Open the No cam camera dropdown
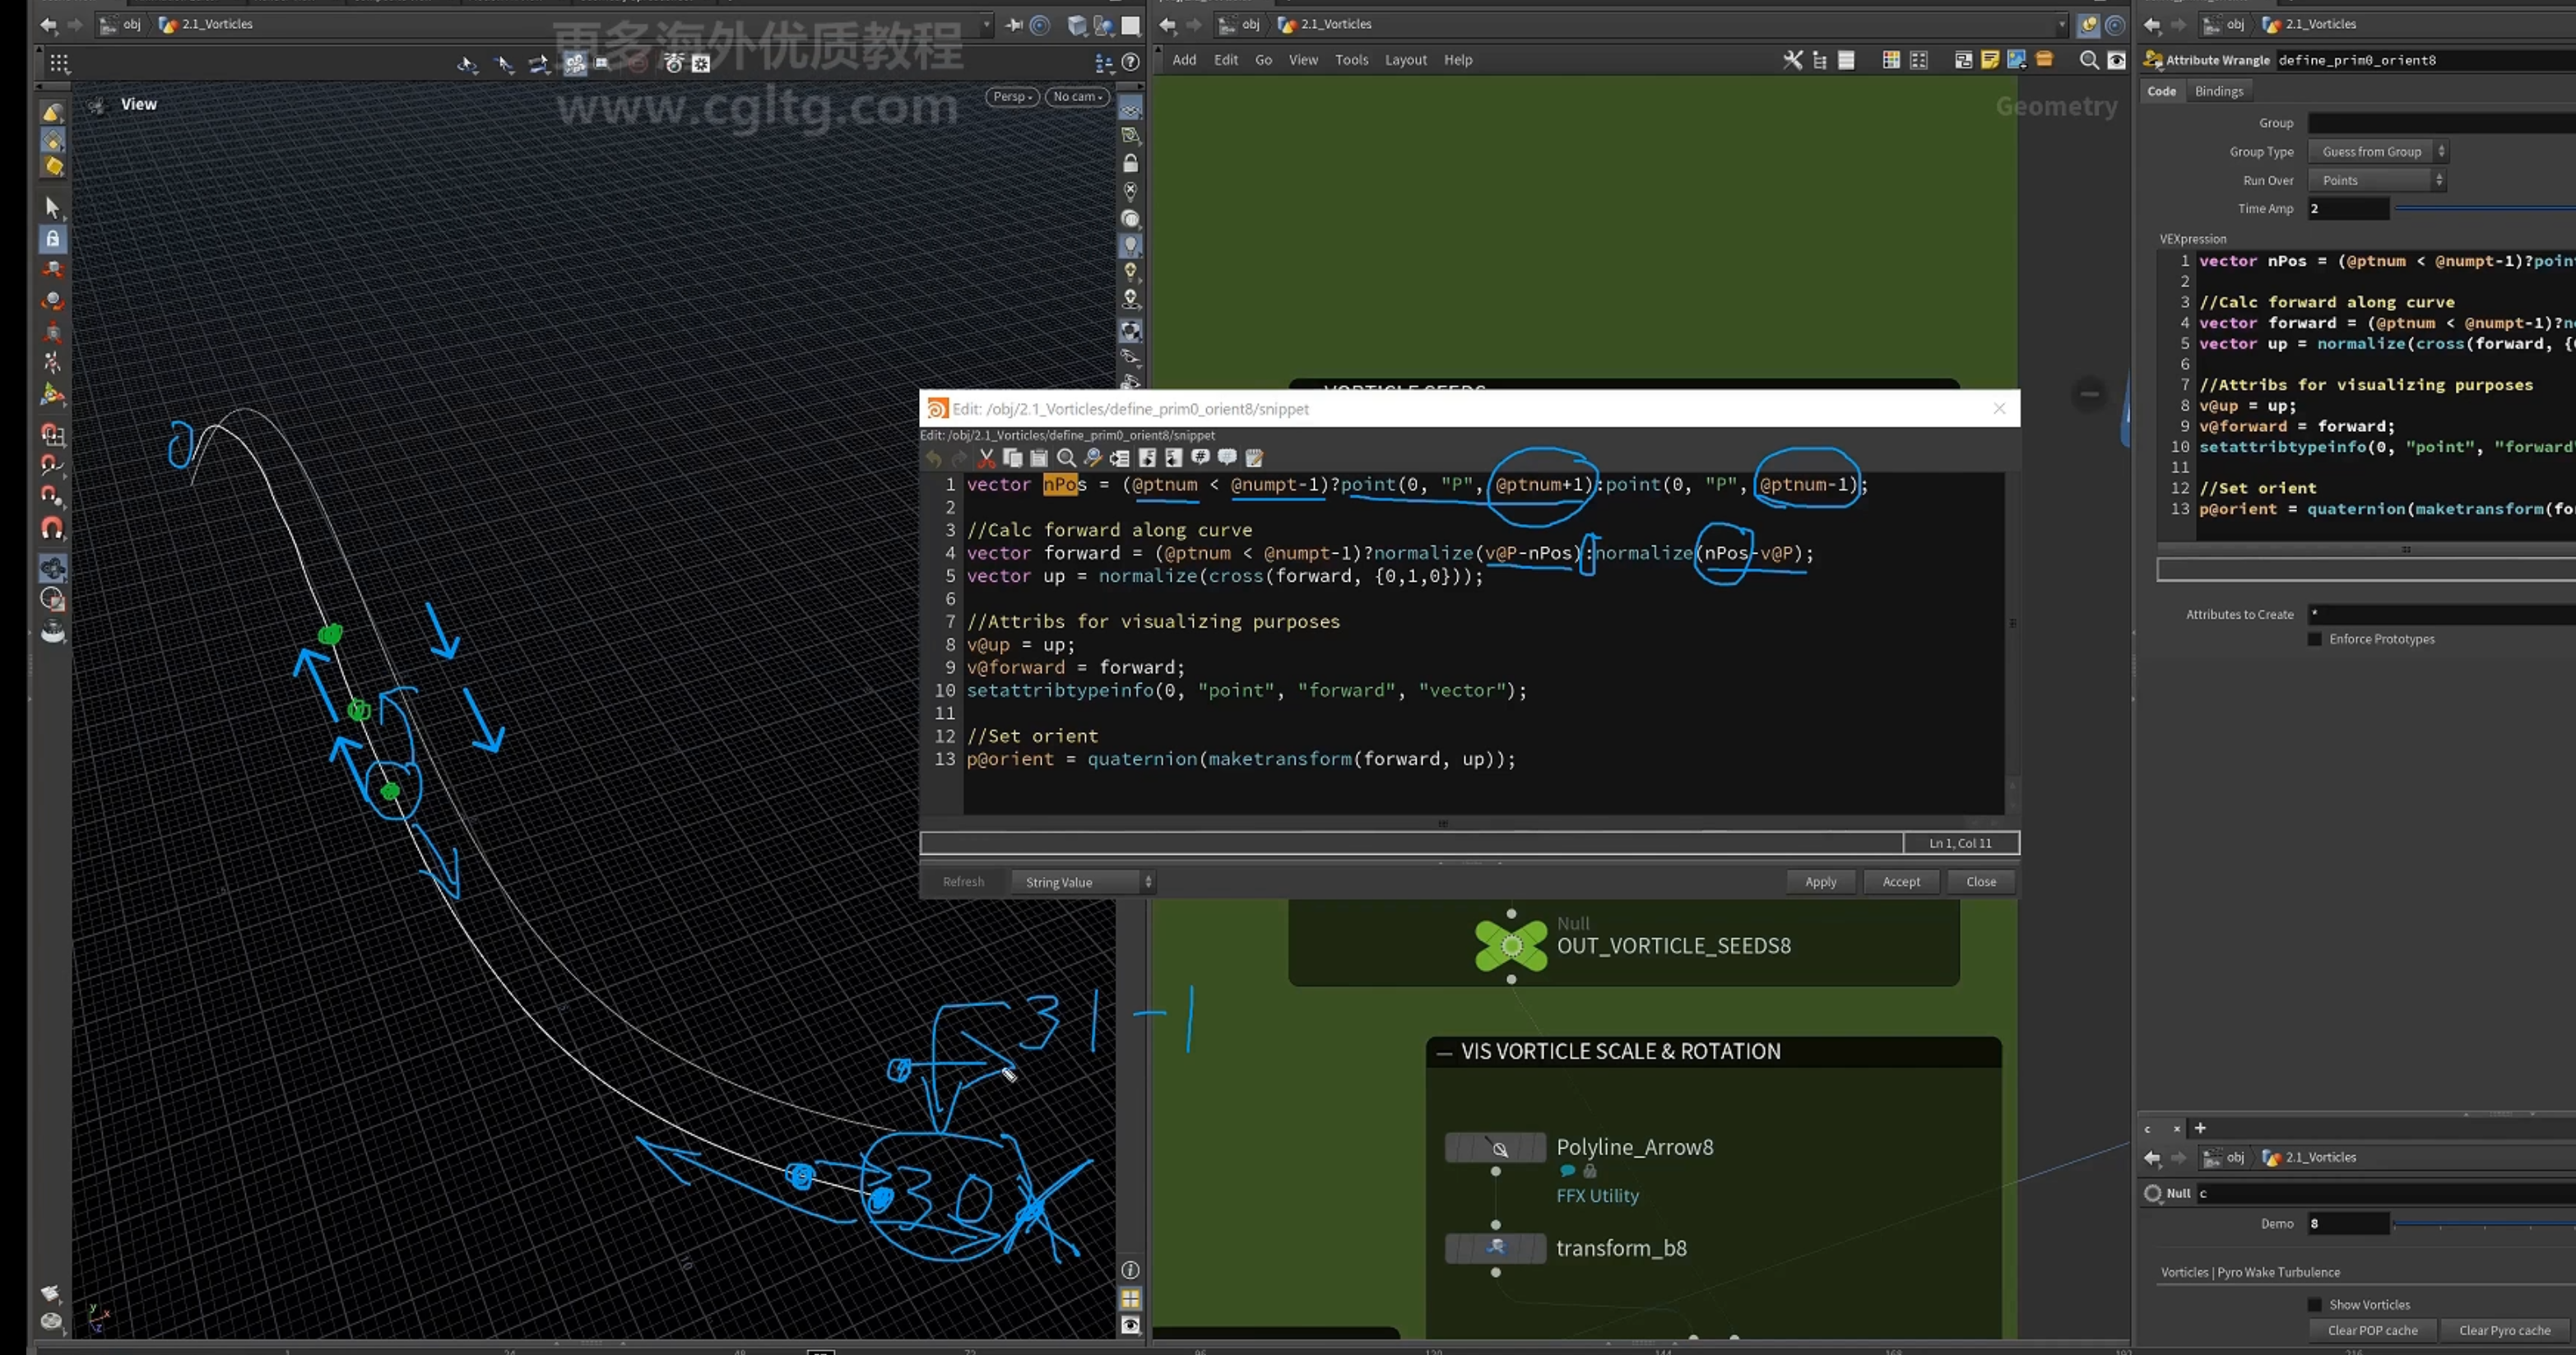The image size is (2576, 1355). (1077, 96)
